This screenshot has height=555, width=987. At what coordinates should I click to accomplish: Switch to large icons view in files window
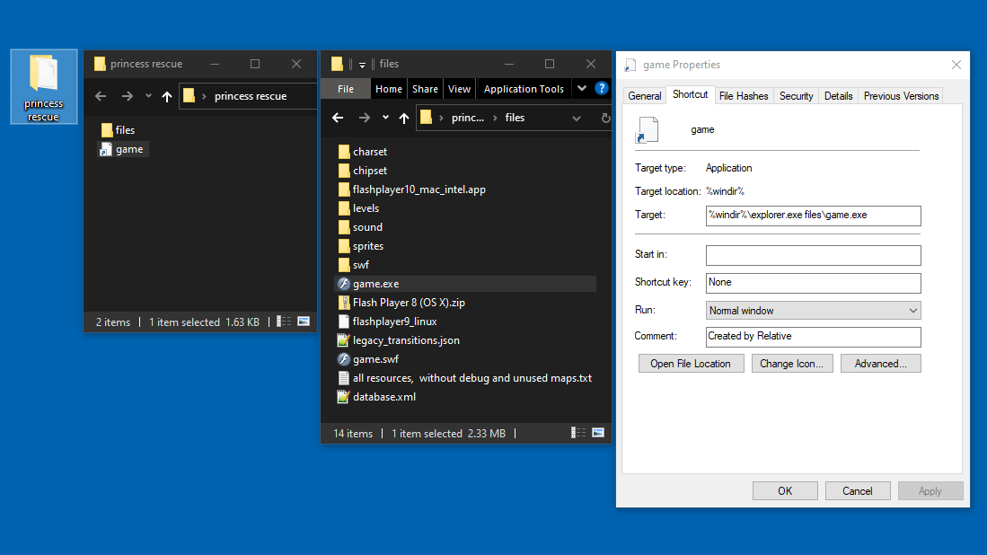pos(597,434)
